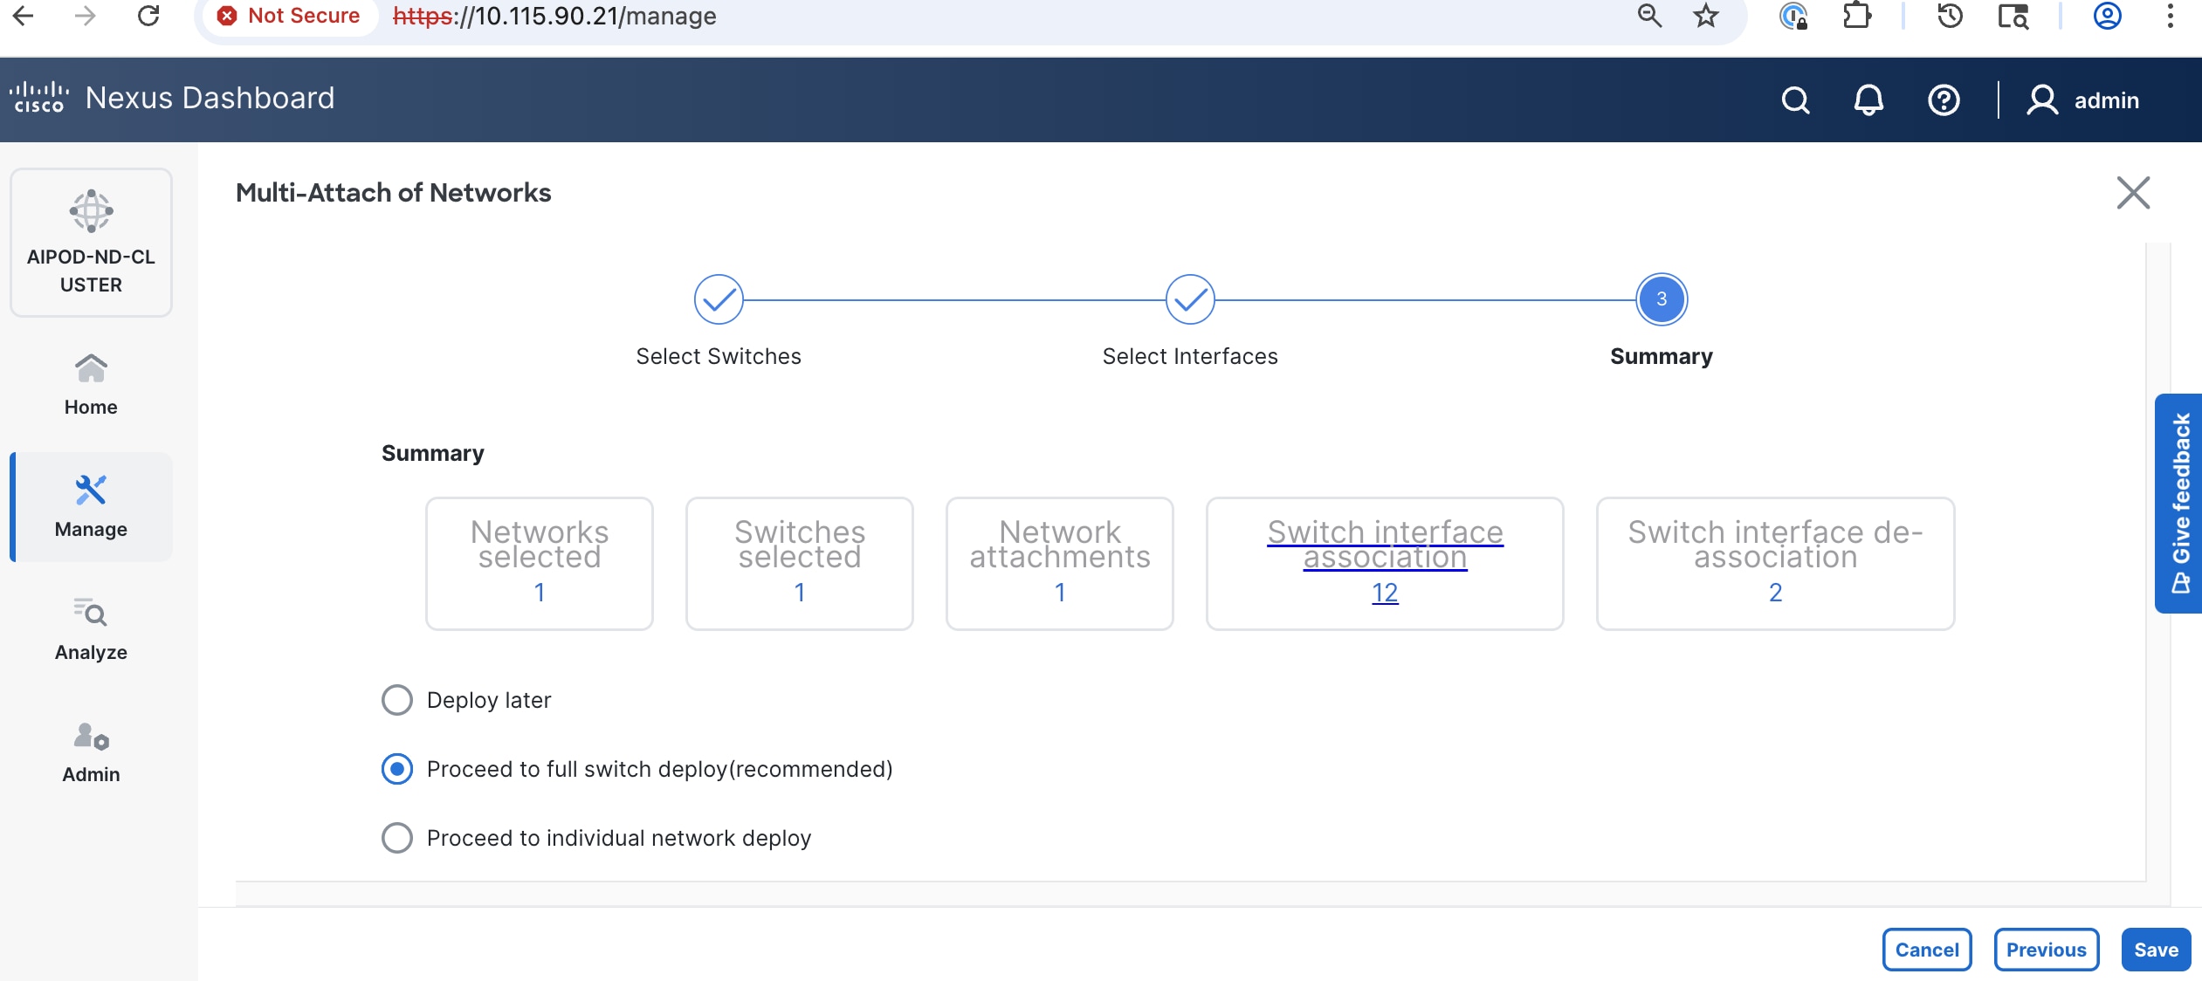2202x981 pixels.
Task: Open the AIPOD-ND-CLUSTER selector
Action: (x=91, y=242)
